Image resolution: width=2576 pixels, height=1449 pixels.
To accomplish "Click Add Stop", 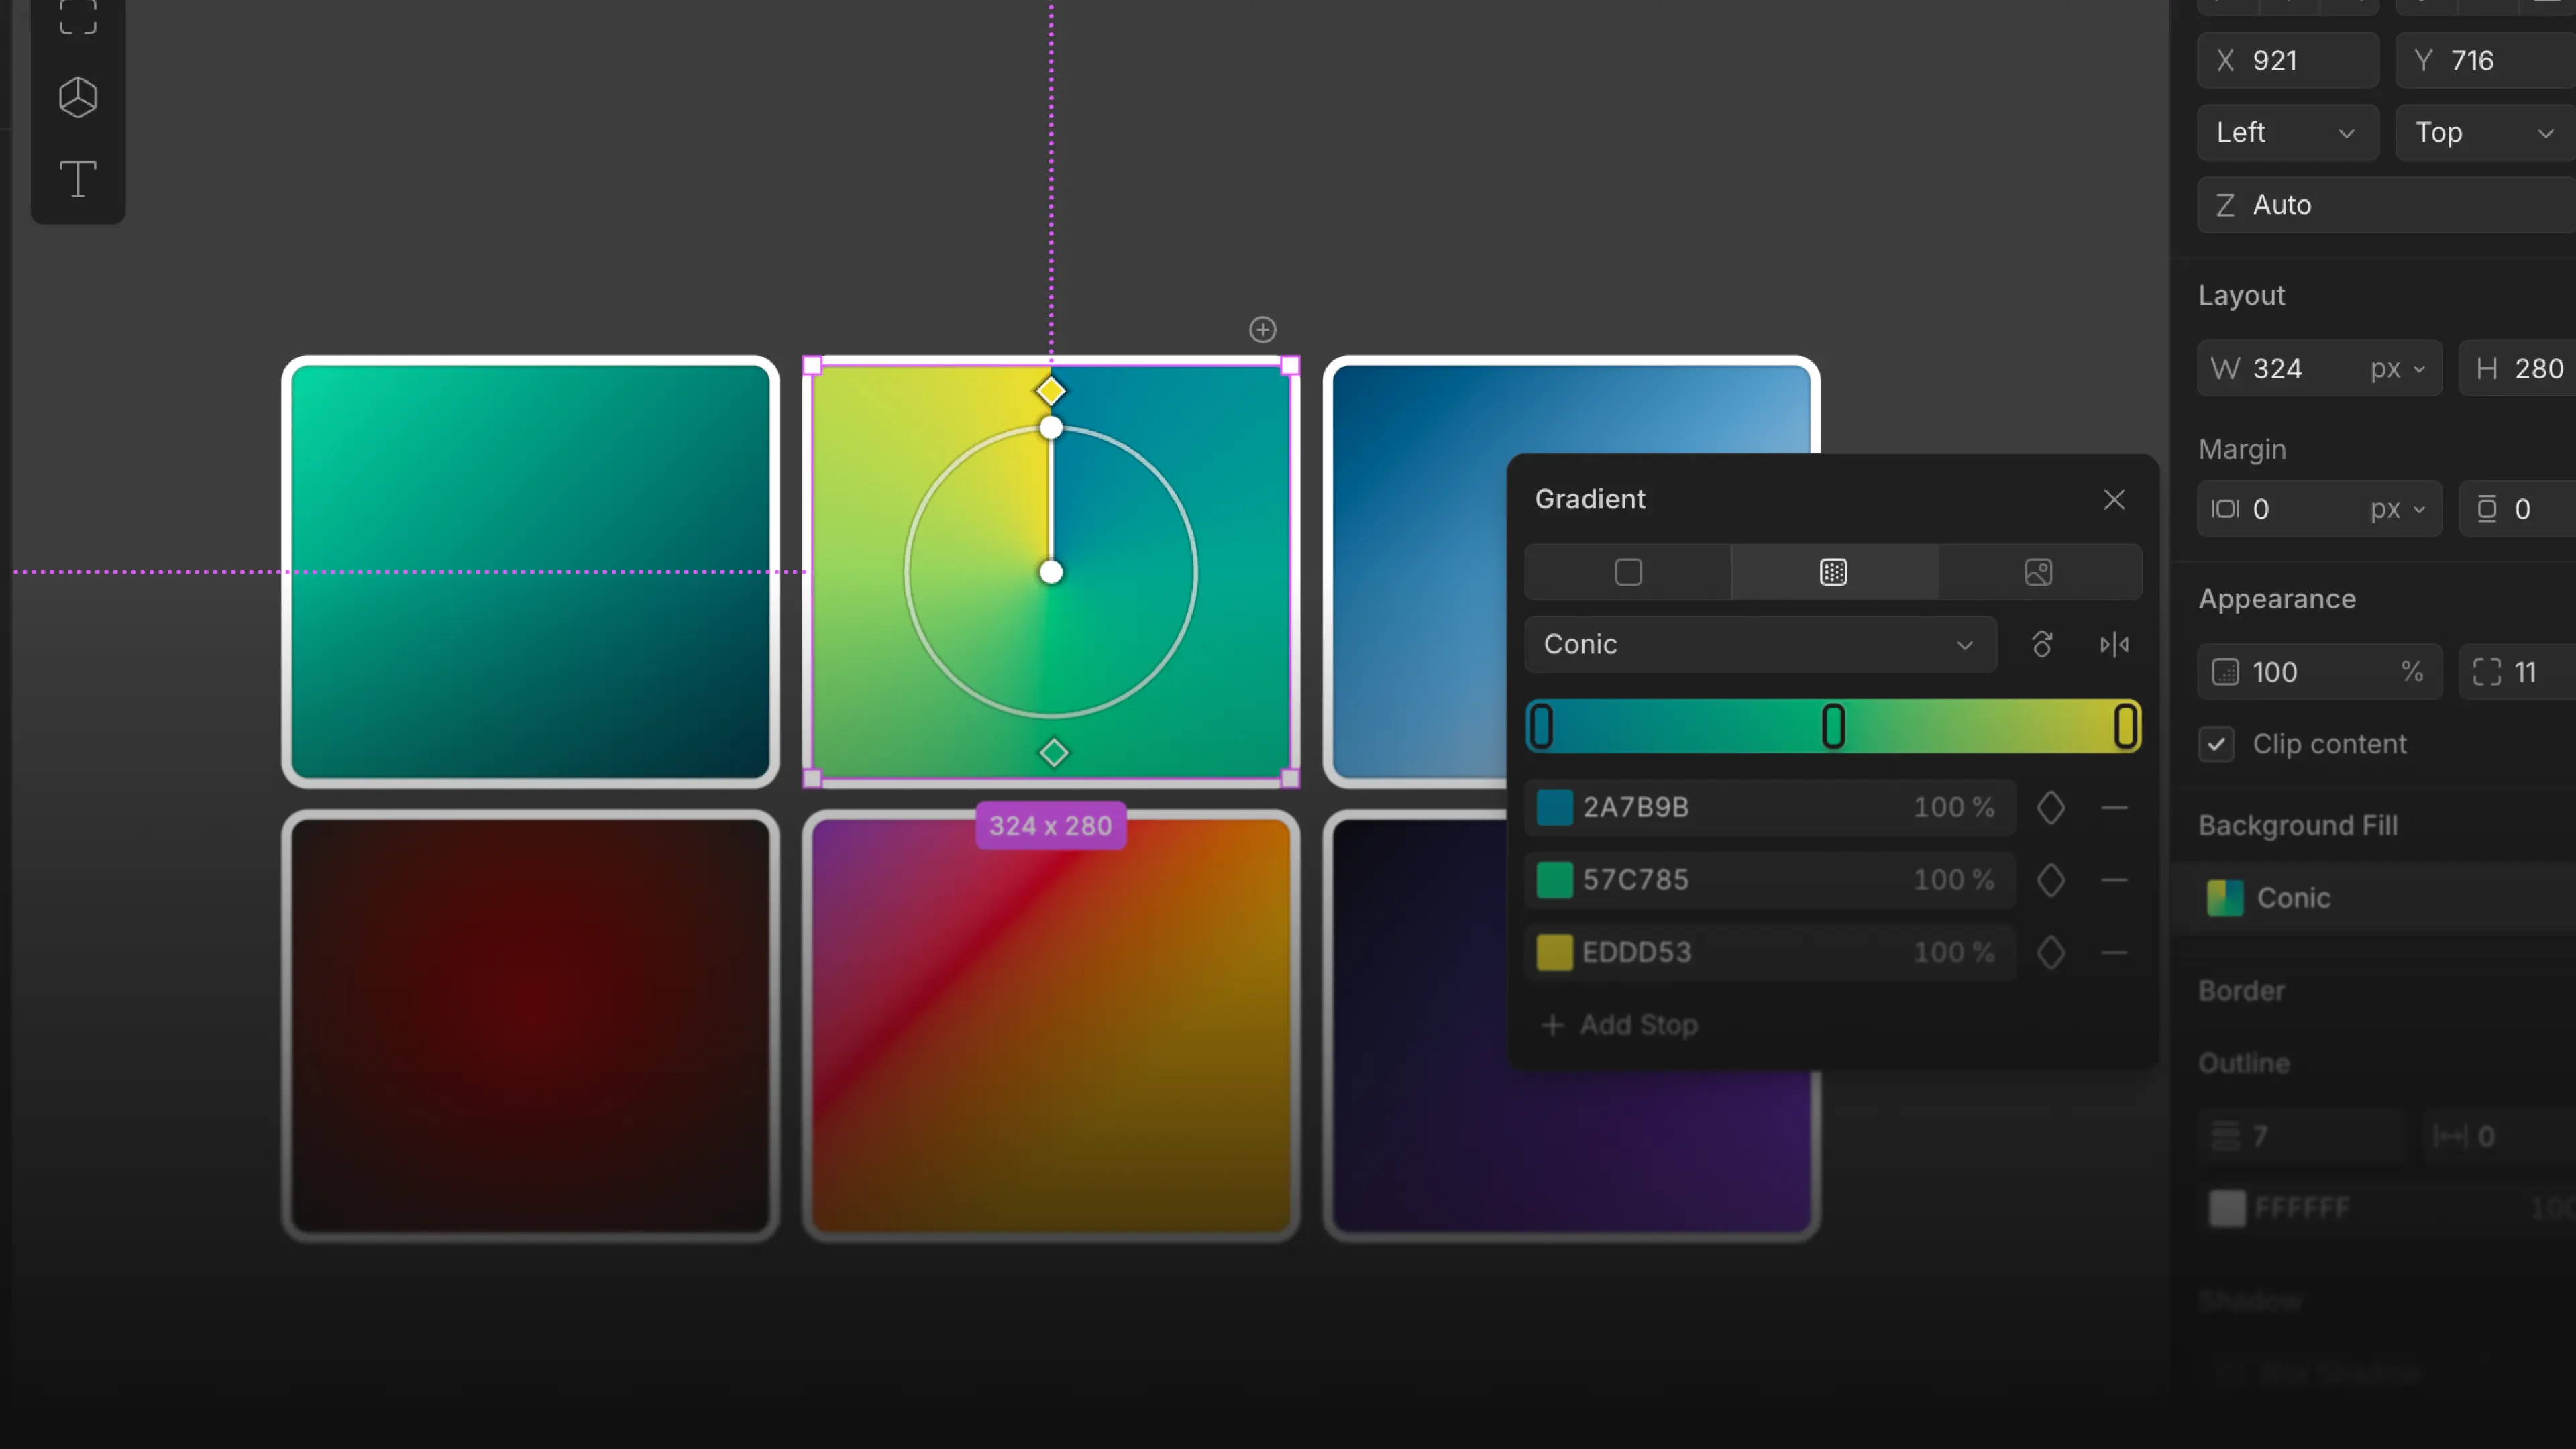I will (x=1620, y=1025).
